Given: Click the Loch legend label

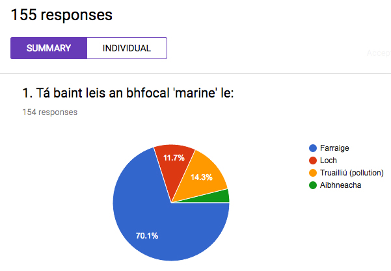Looking at the screenshot, I should tap(329, 161).
